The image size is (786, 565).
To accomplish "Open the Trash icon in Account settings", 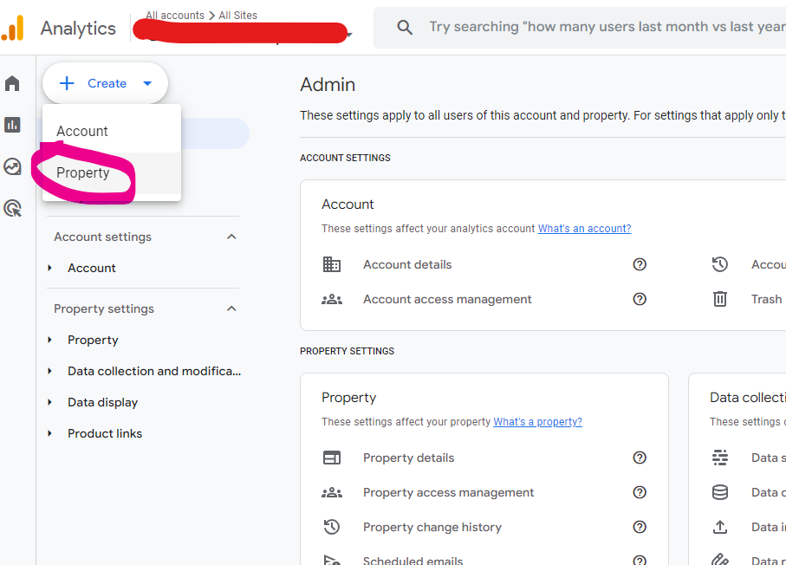I will pyautogui.click(x=719, y=299).
